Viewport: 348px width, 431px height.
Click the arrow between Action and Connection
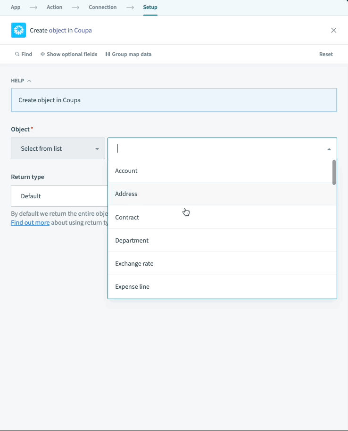(75, 7)
